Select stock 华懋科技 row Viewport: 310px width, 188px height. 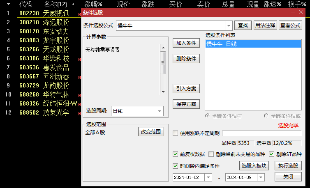[56, 58]
